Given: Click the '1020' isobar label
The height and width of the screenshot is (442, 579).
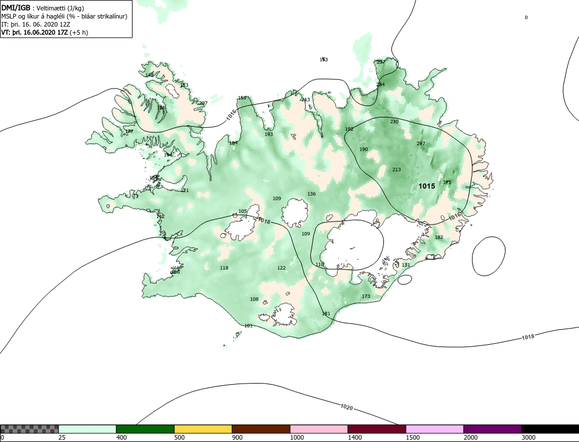Looking at the screenshot, I should pyautogui.click(x=346, y=407).
